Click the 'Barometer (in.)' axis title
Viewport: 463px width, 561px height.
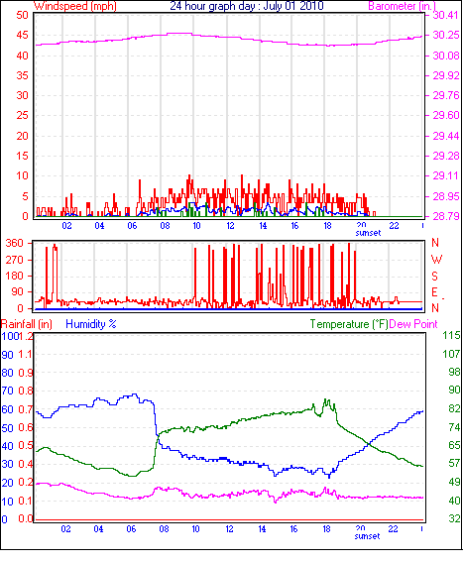tap(403, 6)
